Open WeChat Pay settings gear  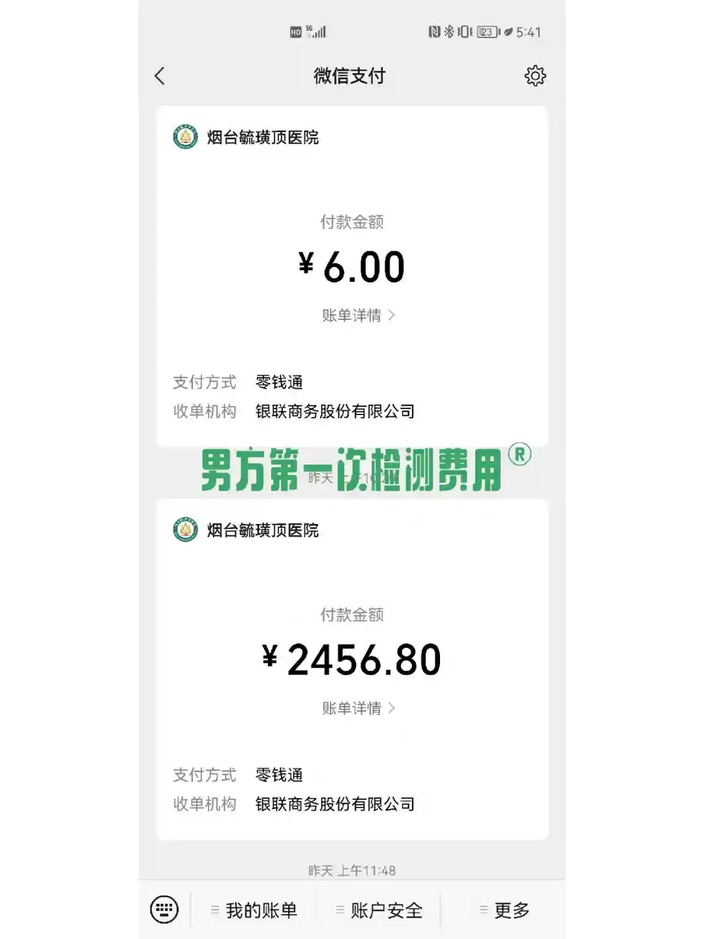tap(535, 76)
